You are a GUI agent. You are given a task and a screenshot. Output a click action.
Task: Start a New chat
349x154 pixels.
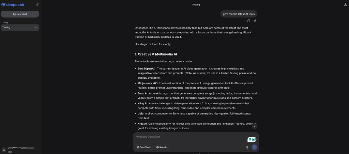[x=20, y=14]
